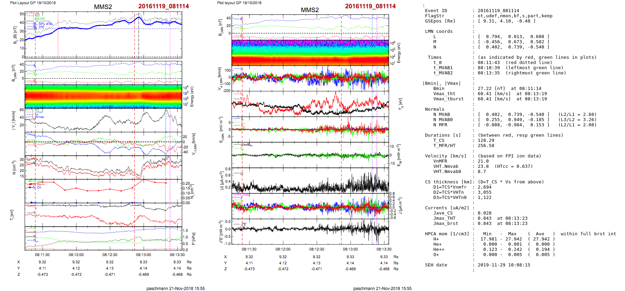Click the red event title above left plot

[x=164, y=6]
